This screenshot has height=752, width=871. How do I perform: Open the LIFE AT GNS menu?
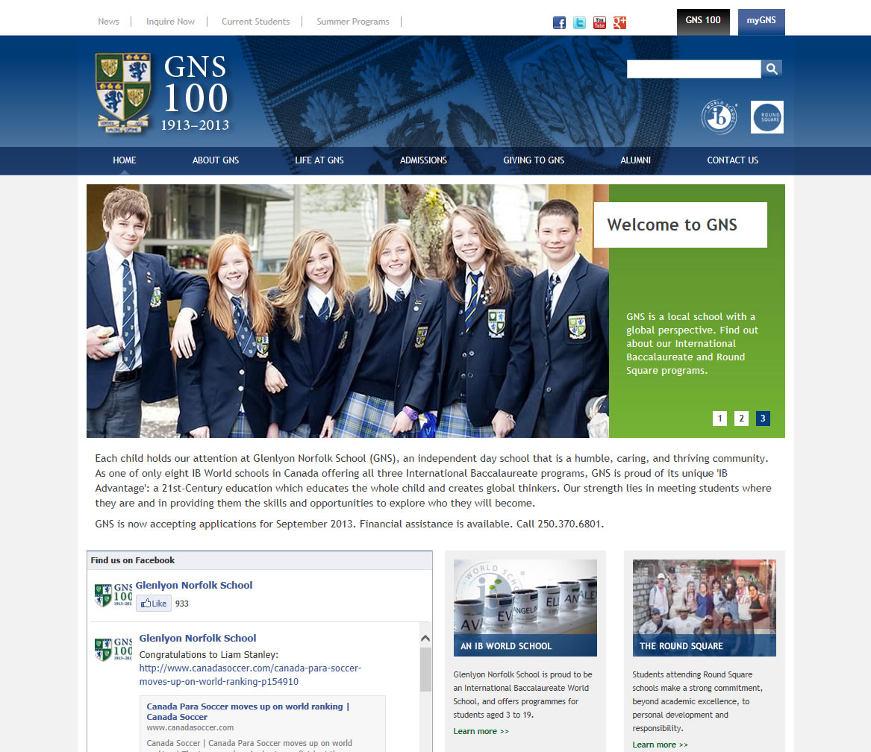click(x=319, y=160)
